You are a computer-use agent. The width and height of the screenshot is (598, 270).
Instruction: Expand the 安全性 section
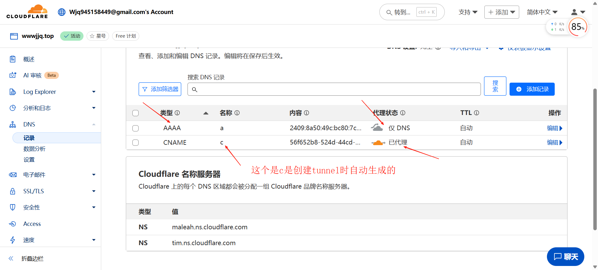[94, 207]
